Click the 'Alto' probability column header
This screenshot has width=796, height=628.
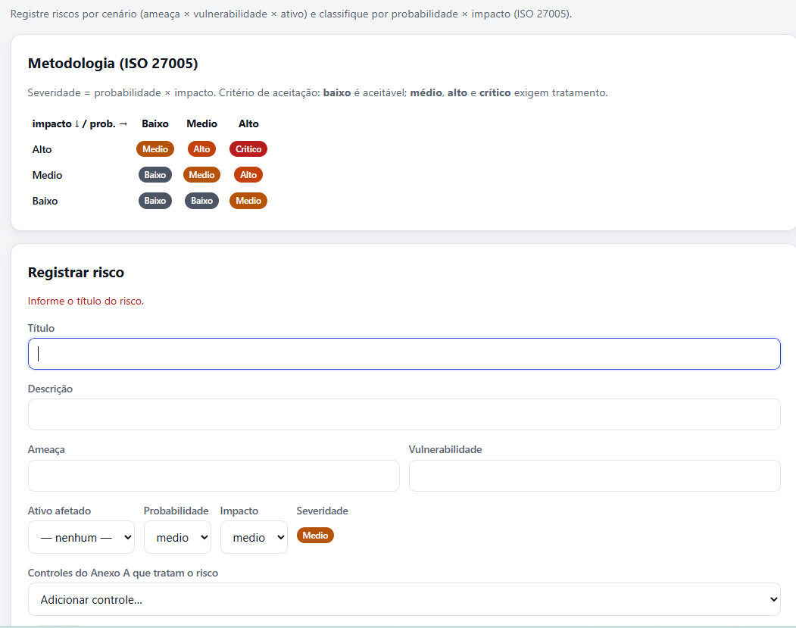(x=248, y=124)
